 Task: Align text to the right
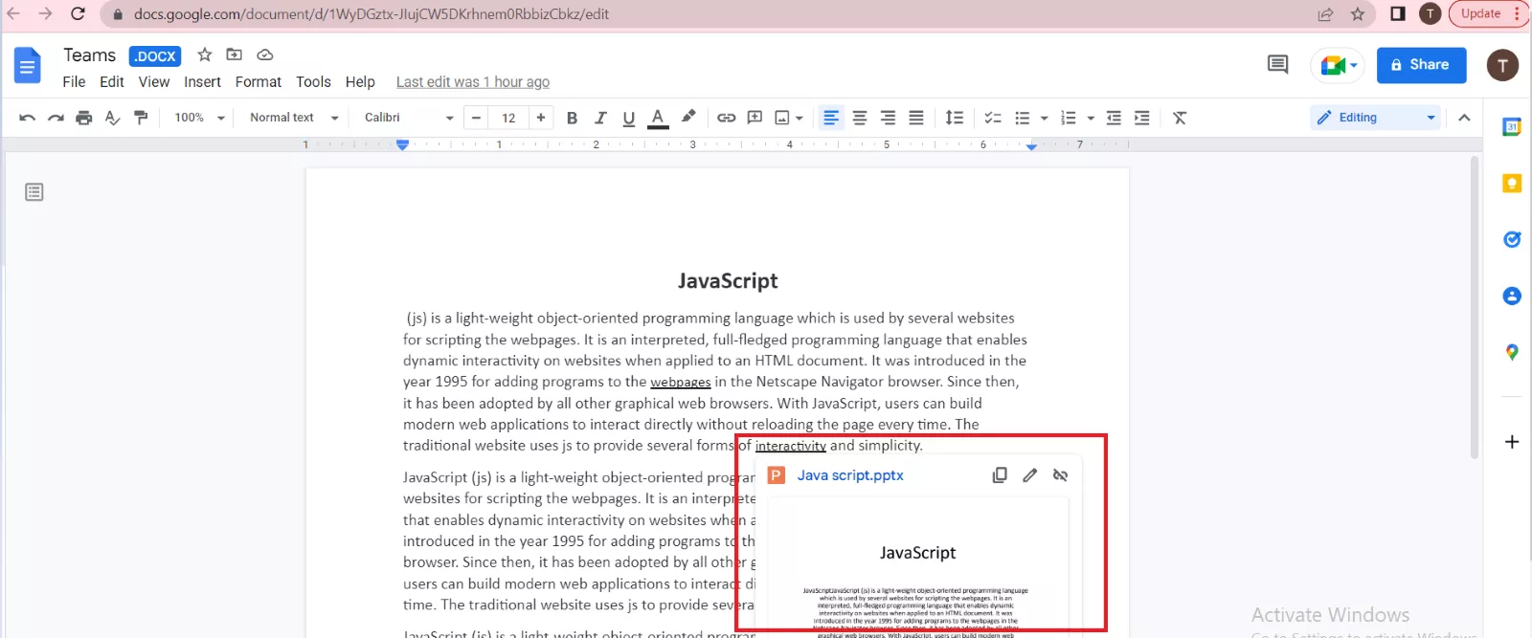tap(888, 118)
